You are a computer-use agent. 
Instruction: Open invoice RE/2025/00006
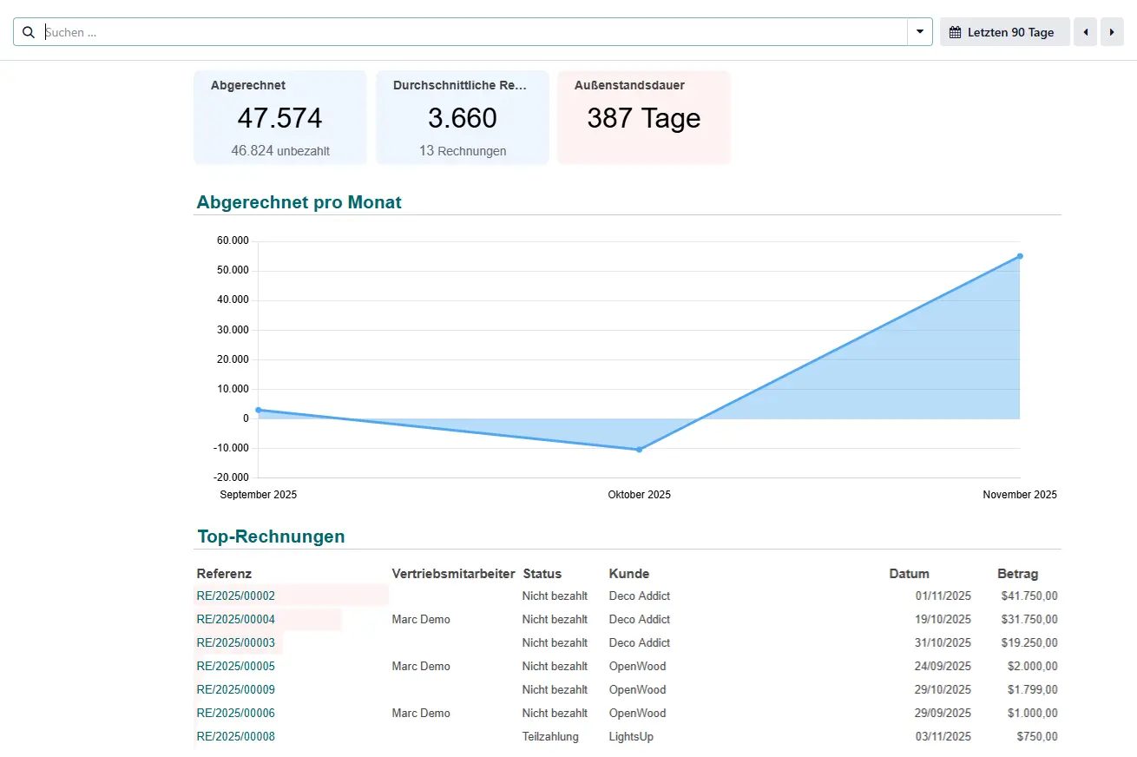coord(236,714)
